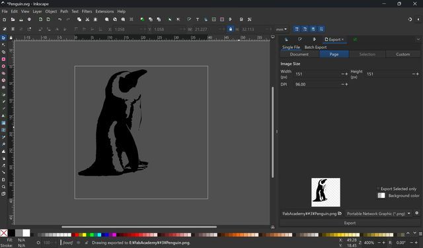Click the export filename field
The width and height of the screenshot is (423, 248).
(309, 214)
